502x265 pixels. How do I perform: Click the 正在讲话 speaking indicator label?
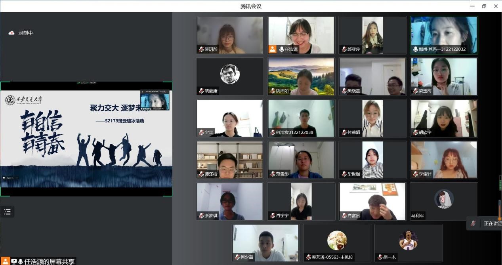coord(492,224)
